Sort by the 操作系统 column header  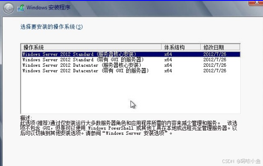(91, 47)
